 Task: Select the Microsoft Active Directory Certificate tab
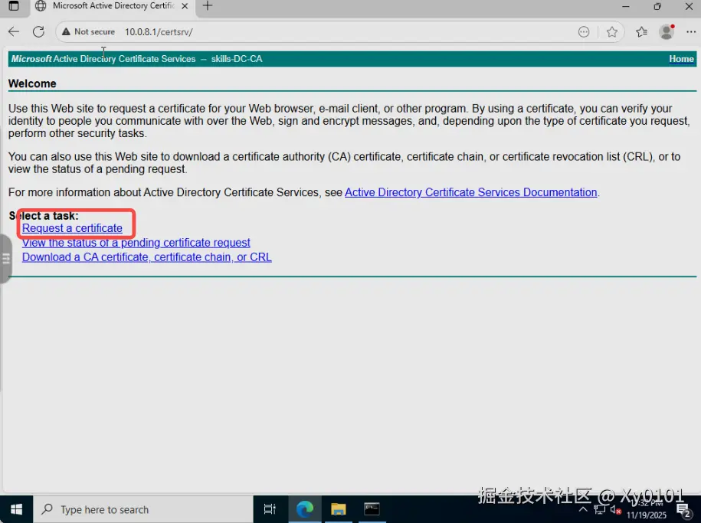coord(112,6)
